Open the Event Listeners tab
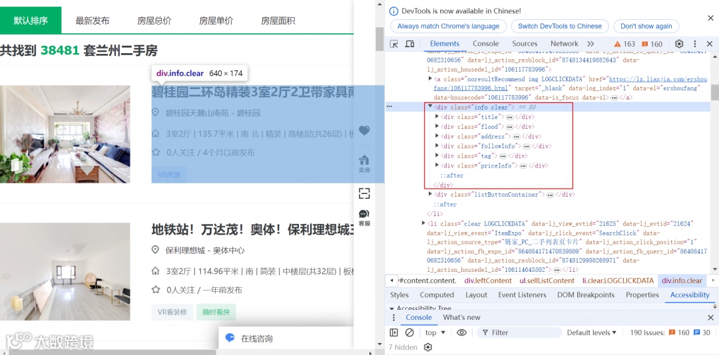This screenshot has height=355, width=719. pos(523,295)
